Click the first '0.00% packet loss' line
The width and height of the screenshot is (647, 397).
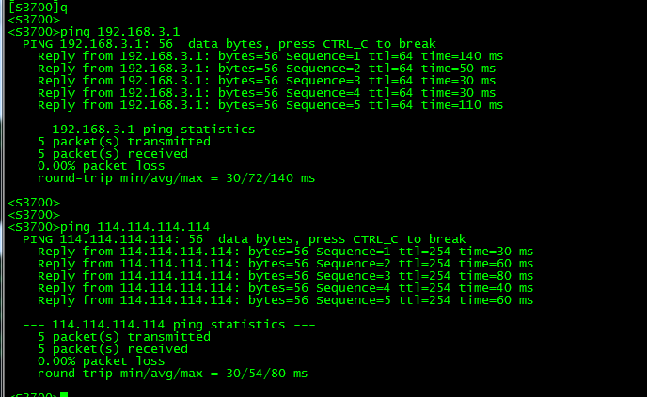(102, 166)
